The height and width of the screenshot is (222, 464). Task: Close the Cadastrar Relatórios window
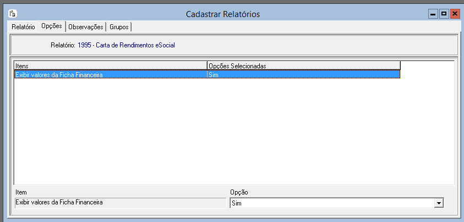(455, 13)
